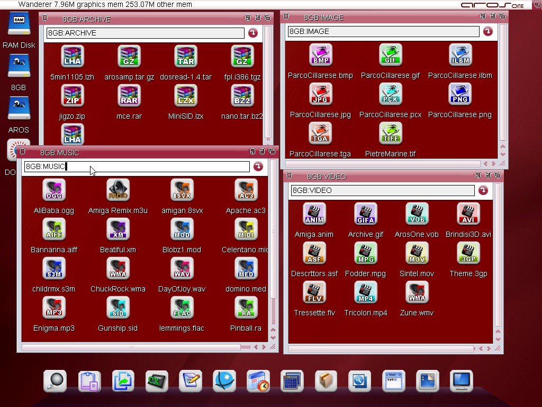
Task: Click parent arrow button in 8GB:VIDEO window
Action: [483, 190]
